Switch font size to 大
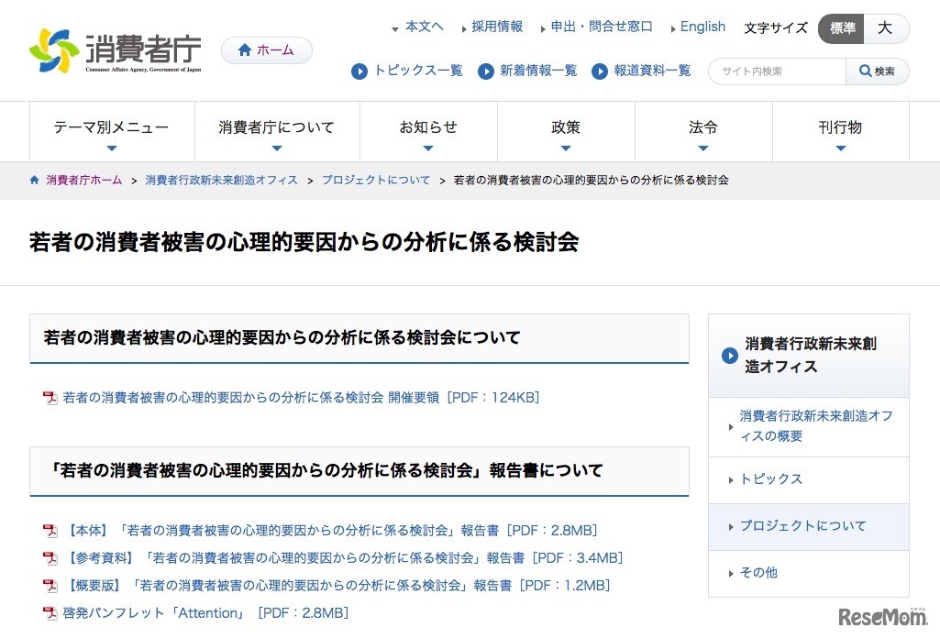The width and height of the screenshot is (940, 638). 885,28
